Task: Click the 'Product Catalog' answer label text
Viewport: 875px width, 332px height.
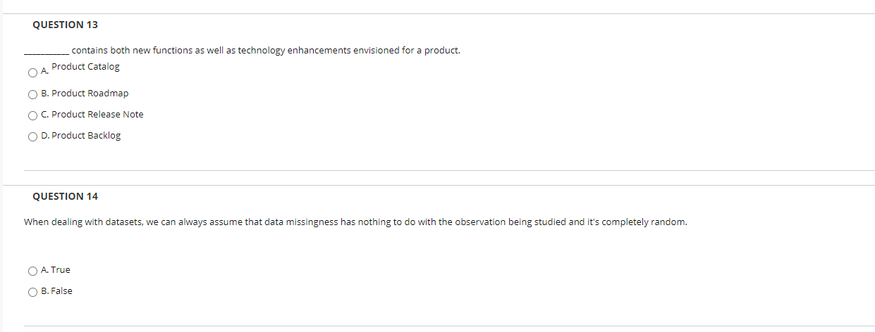Action: [x=85, y=67]
